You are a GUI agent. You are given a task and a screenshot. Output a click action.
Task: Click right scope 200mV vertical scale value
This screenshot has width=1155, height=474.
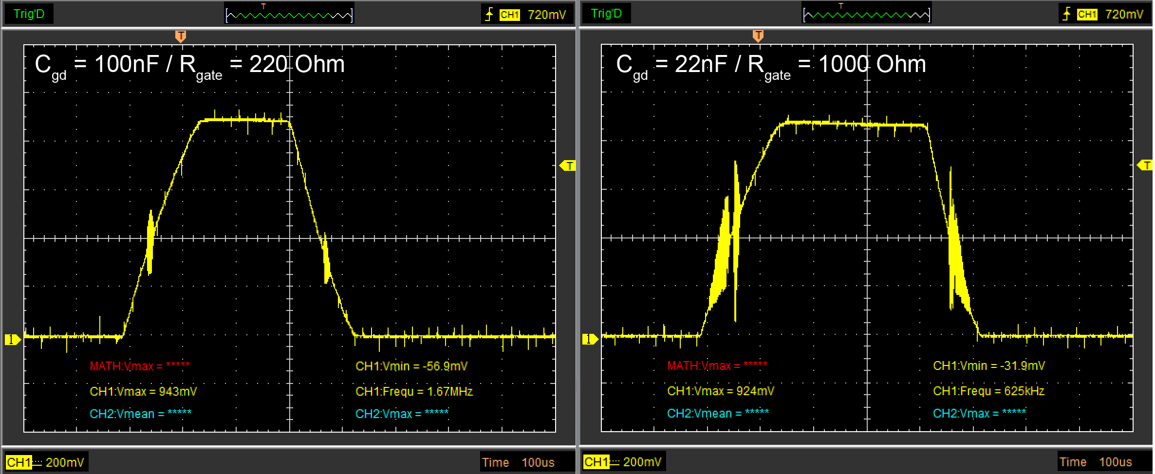[642, 462]
